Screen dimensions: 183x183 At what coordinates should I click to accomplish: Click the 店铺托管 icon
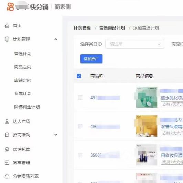[7, 149]
